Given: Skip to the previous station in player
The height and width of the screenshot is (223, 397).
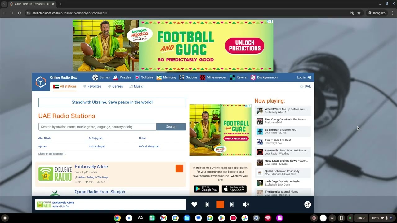Looking at the screenshot, I should tap(207, 204).
